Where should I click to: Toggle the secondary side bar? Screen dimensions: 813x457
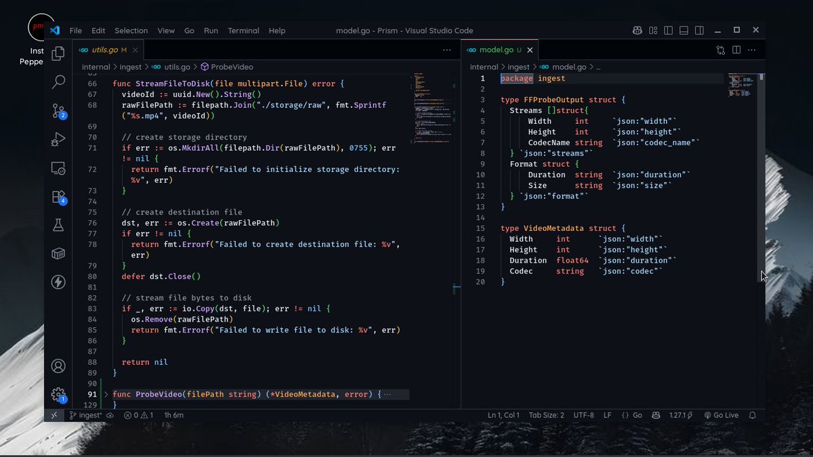699,30
